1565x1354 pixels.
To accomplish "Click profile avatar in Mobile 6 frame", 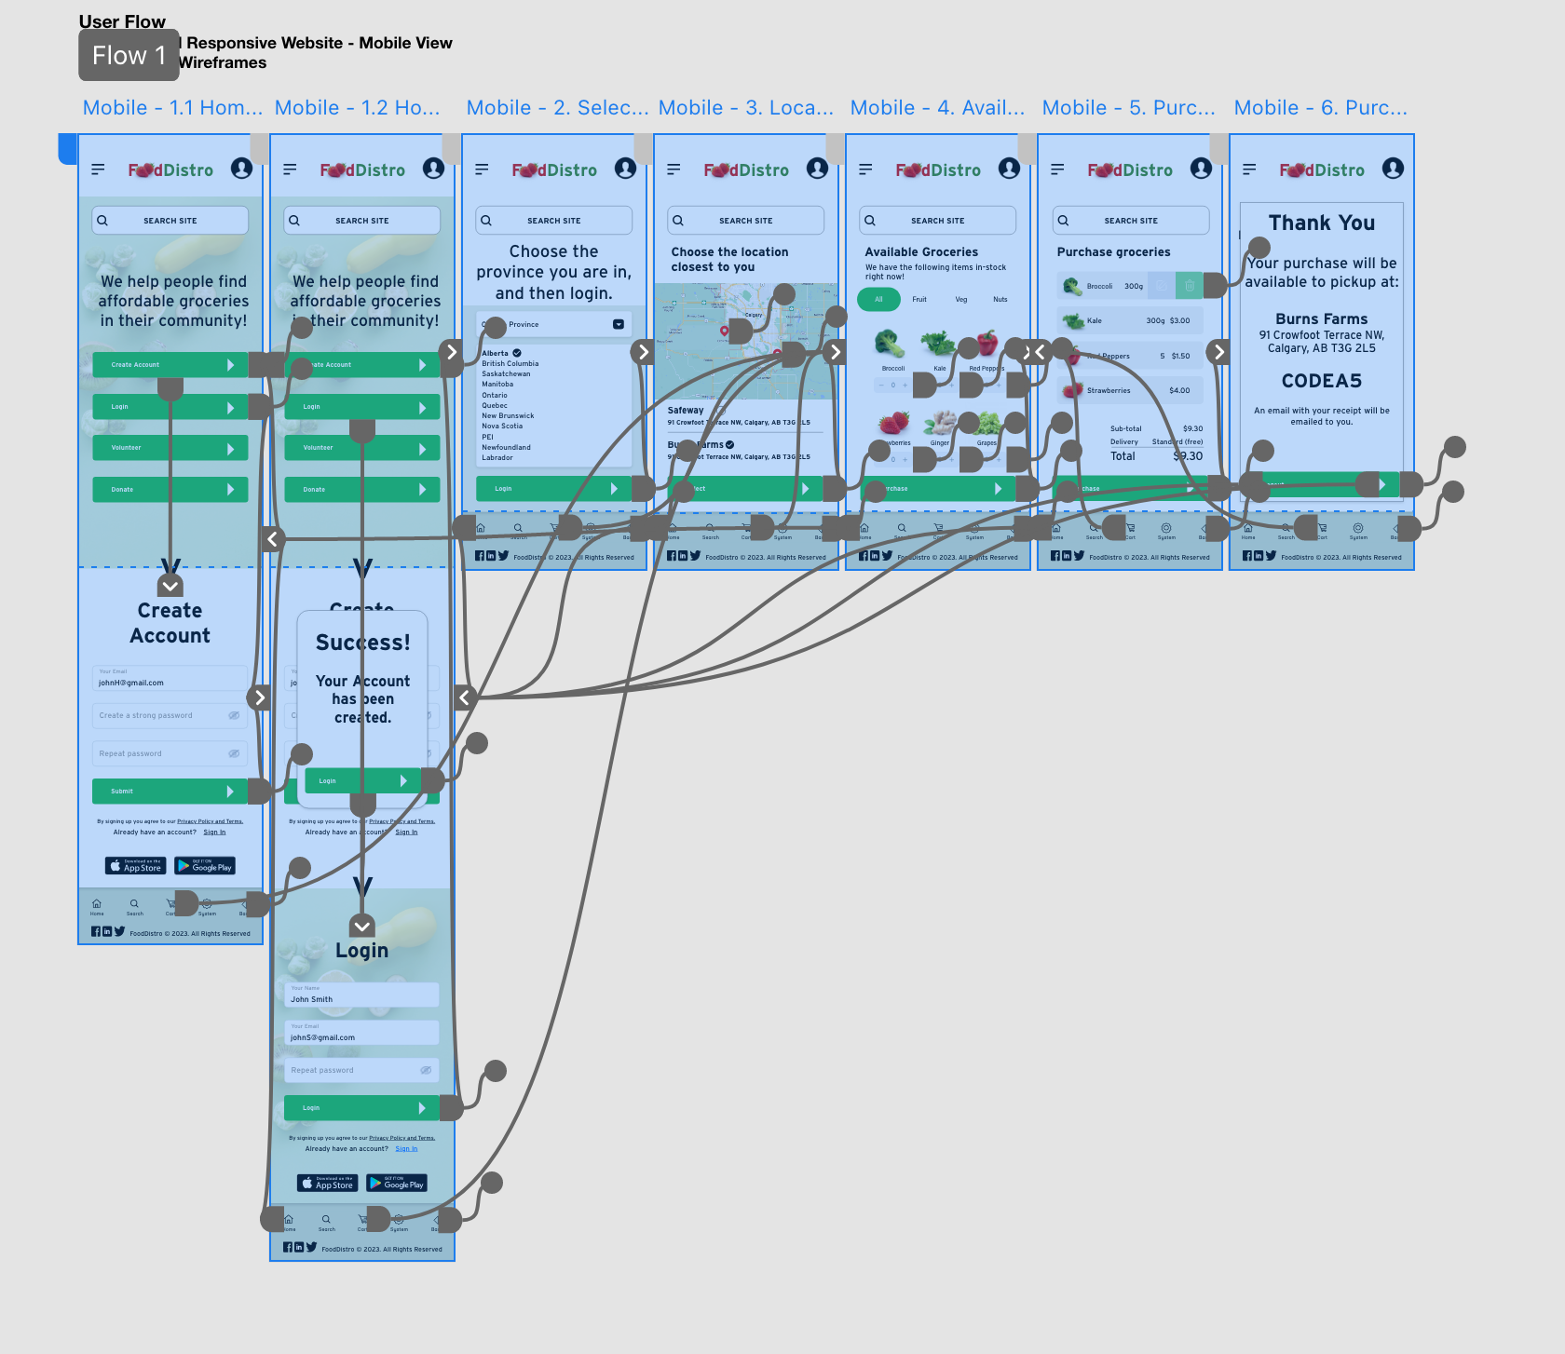I will pyautogui.click(x=1393, y=168).
